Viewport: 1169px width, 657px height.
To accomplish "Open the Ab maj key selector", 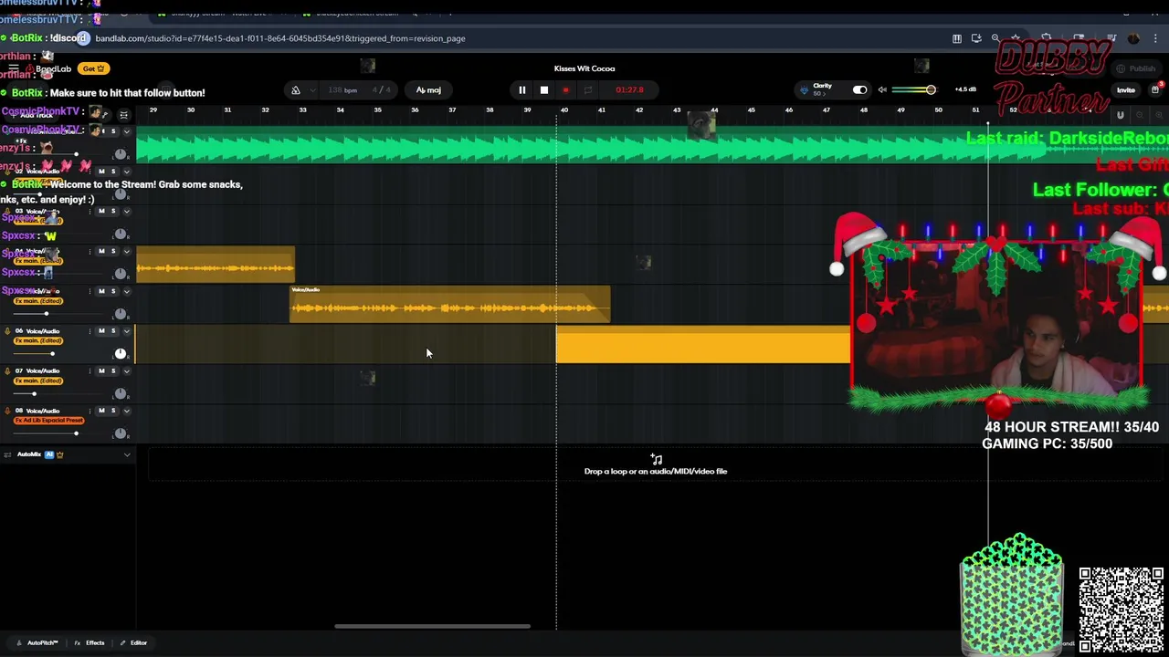I will 428,90.
